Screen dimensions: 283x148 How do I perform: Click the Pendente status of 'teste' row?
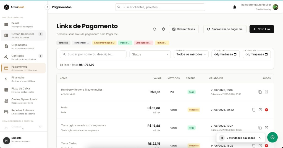point(194,110)
